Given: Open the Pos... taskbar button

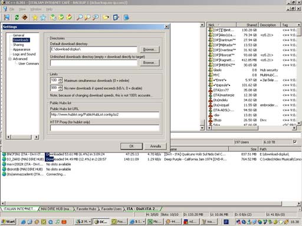Looking at the screenshot, I should click(x=119, y=222).
